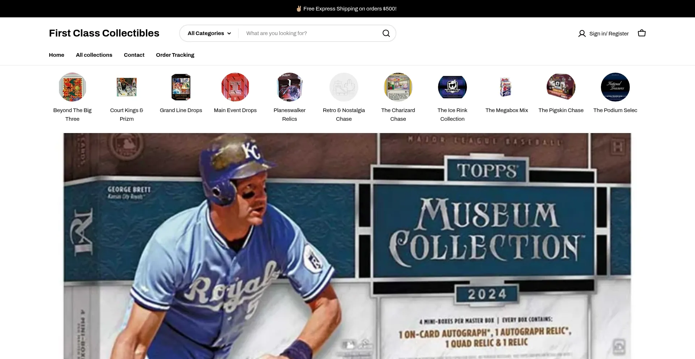The width and height of the screenshot is (695, 359).
Task: Click the Court Kings & Prizm label
Action: coord(127,115)
